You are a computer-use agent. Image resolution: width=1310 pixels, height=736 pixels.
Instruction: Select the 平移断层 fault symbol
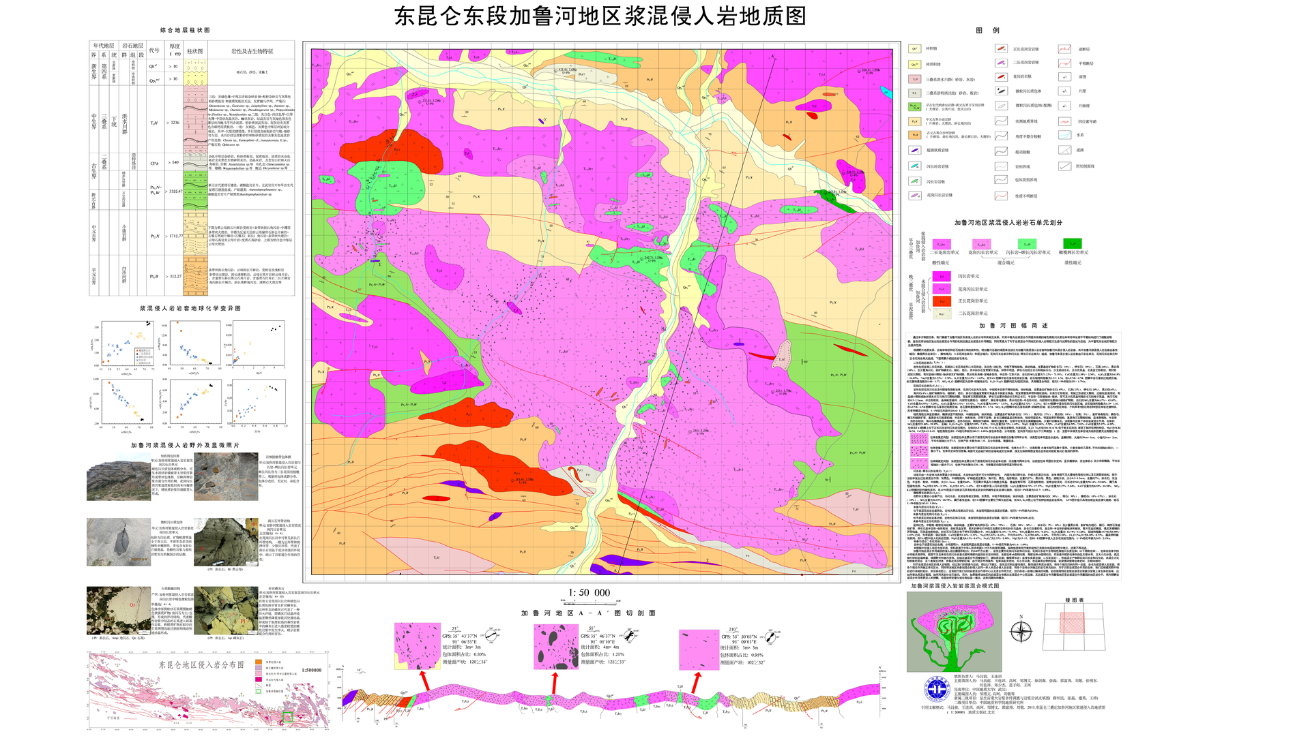pyautogui.click(x=1064, y=63)
